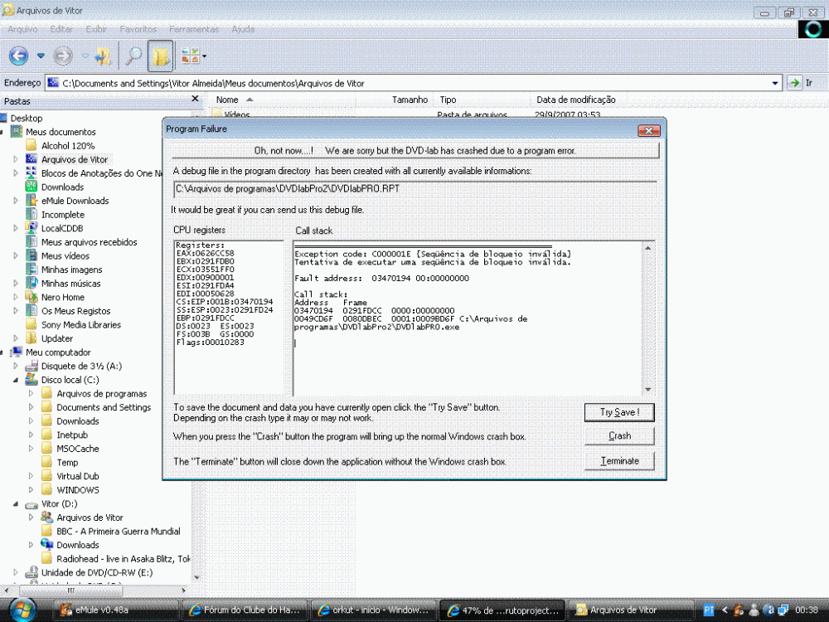Toggle the Folders pane toolbar icon
This screenshot has height=622, width=829.
click(161, 56)
